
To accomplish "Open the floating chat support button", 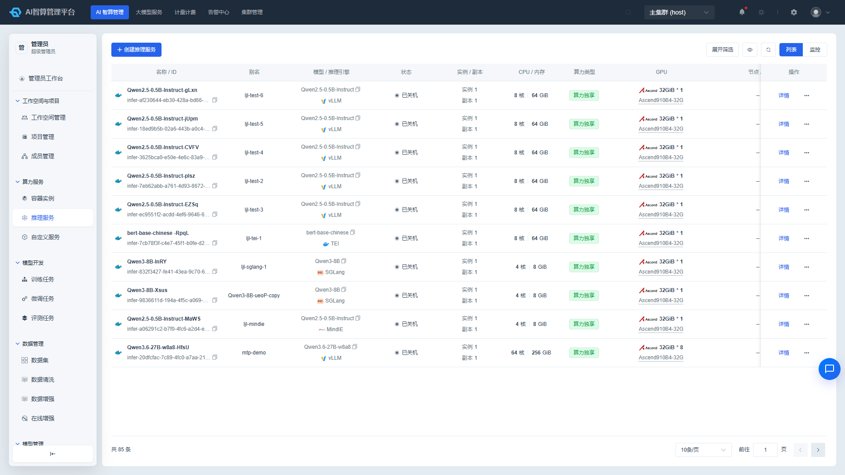I will [x=830, y=369].
